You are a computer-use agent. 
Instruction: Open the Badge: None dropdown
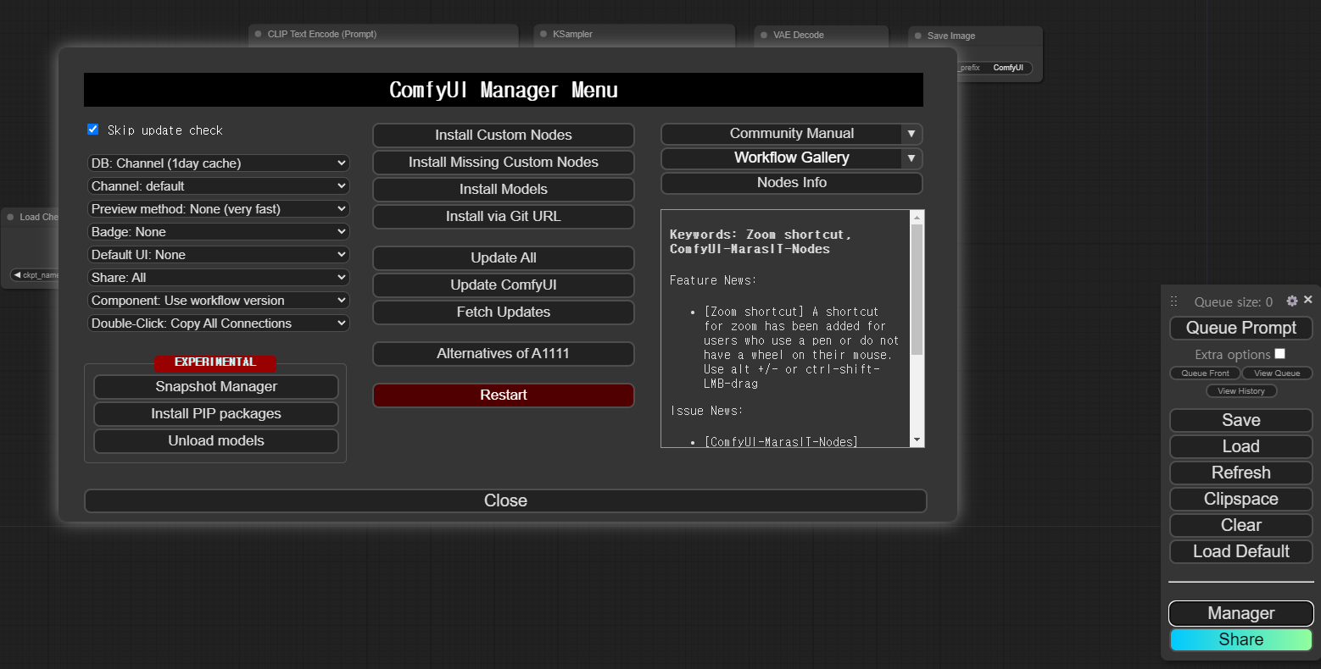219,232
